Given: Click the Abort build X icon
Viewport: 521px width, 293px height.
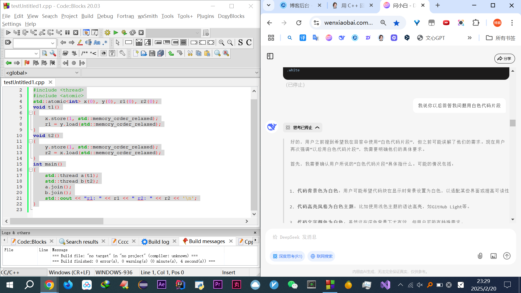Looking at the screenshot, I should pyautogui.click(x=141, y=33).
